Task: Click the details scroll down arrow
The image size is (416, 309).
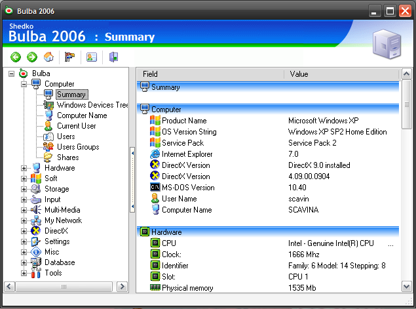Action: tap(406, 287)
